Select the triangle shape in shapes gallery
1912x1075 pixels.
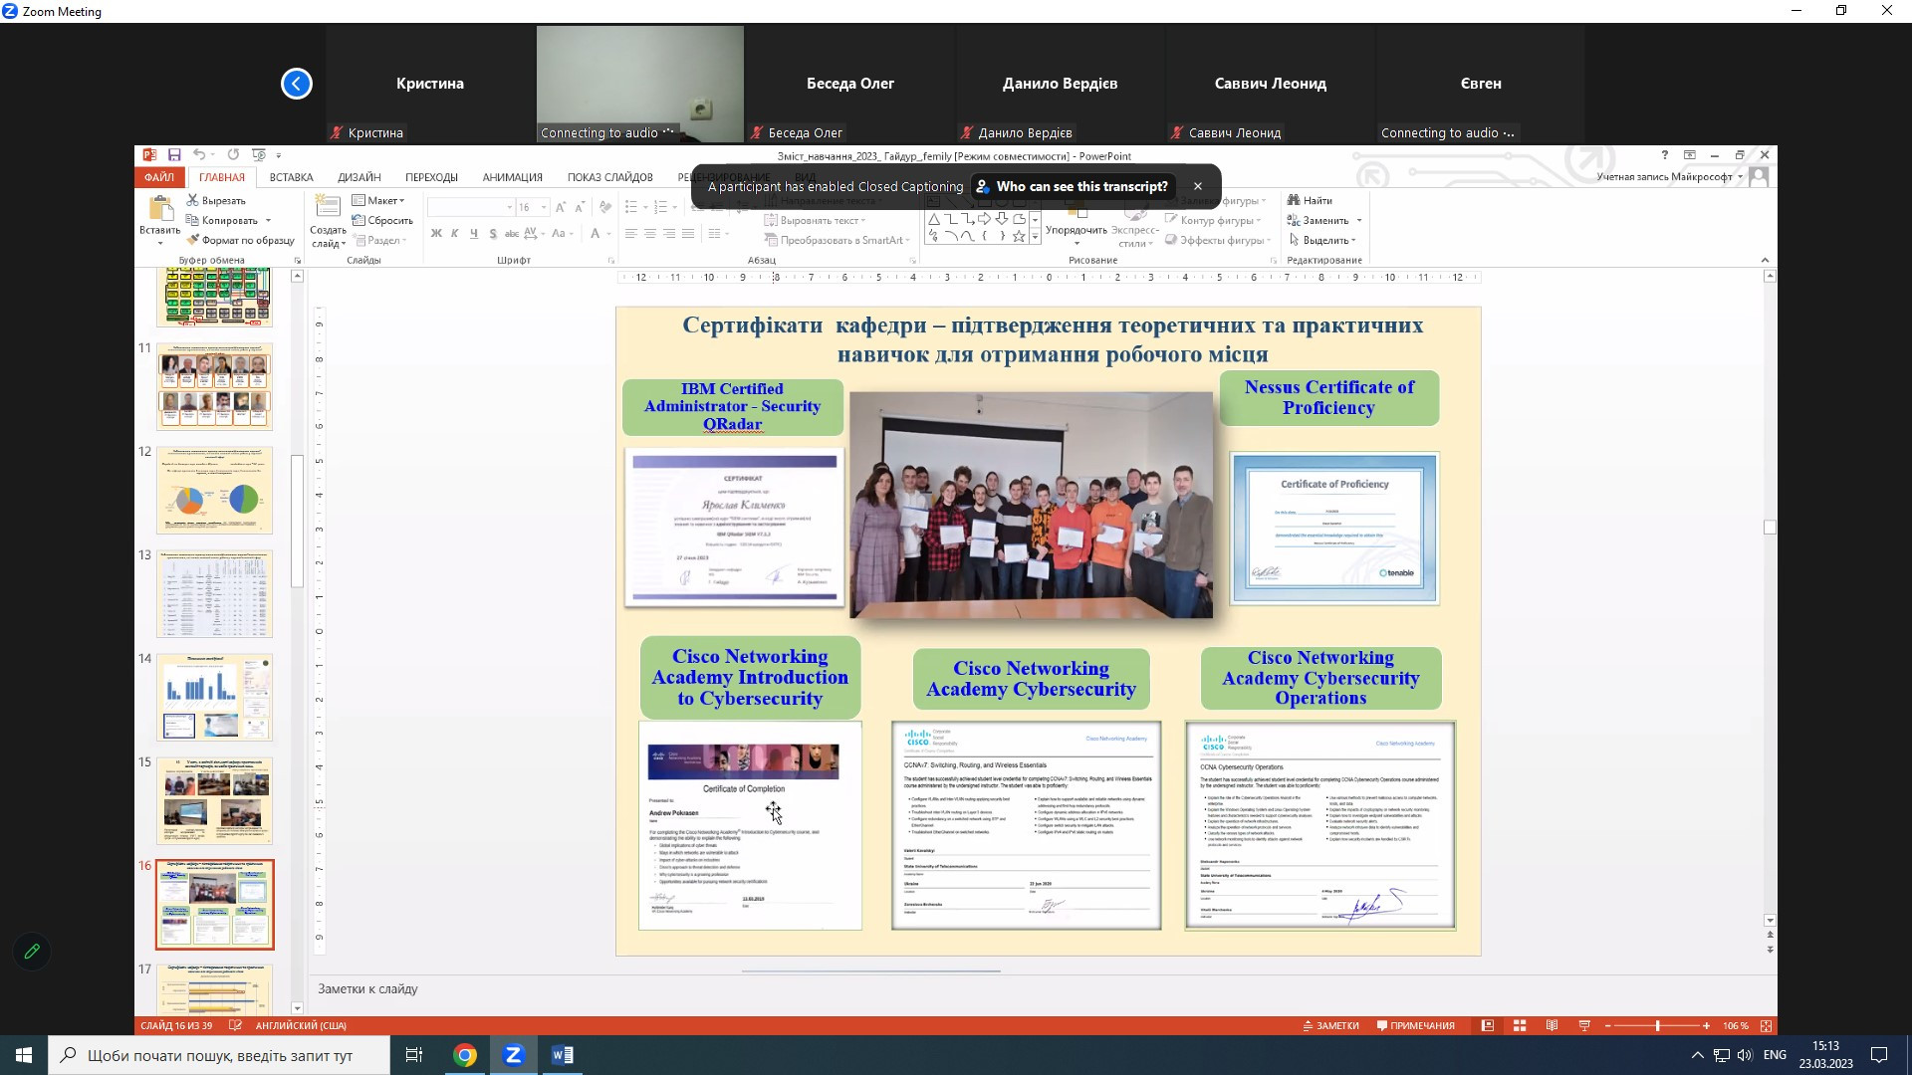(x=933, y=219)
